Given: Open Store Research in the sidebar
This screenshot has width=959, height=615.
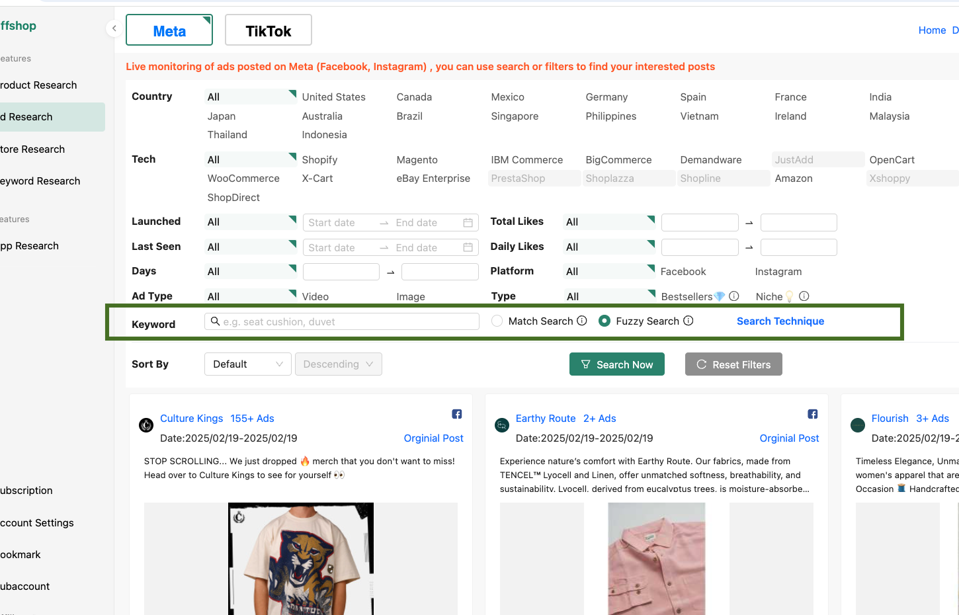Looking at the screenshot, I should pos(33,149).
